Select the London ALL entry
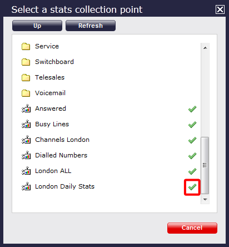Image resolution: width=229 pixels, height=247 pixels. [x=53, y=171]
